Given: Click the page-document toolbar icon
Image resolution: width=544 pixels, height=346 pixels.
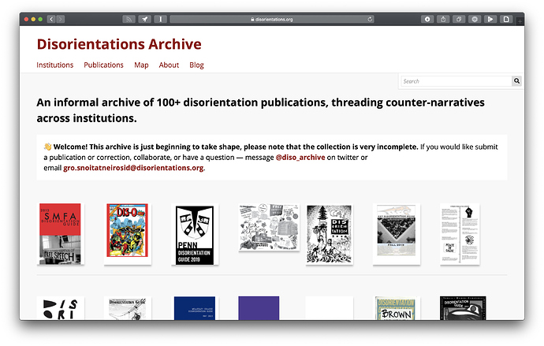Looking at the screenshot, I should coord(506,19).
